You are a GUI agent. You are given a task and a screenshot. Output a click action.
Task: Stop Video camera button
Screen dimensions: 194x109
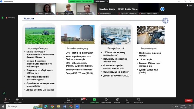pyautogui.click(x=18, y=101)
